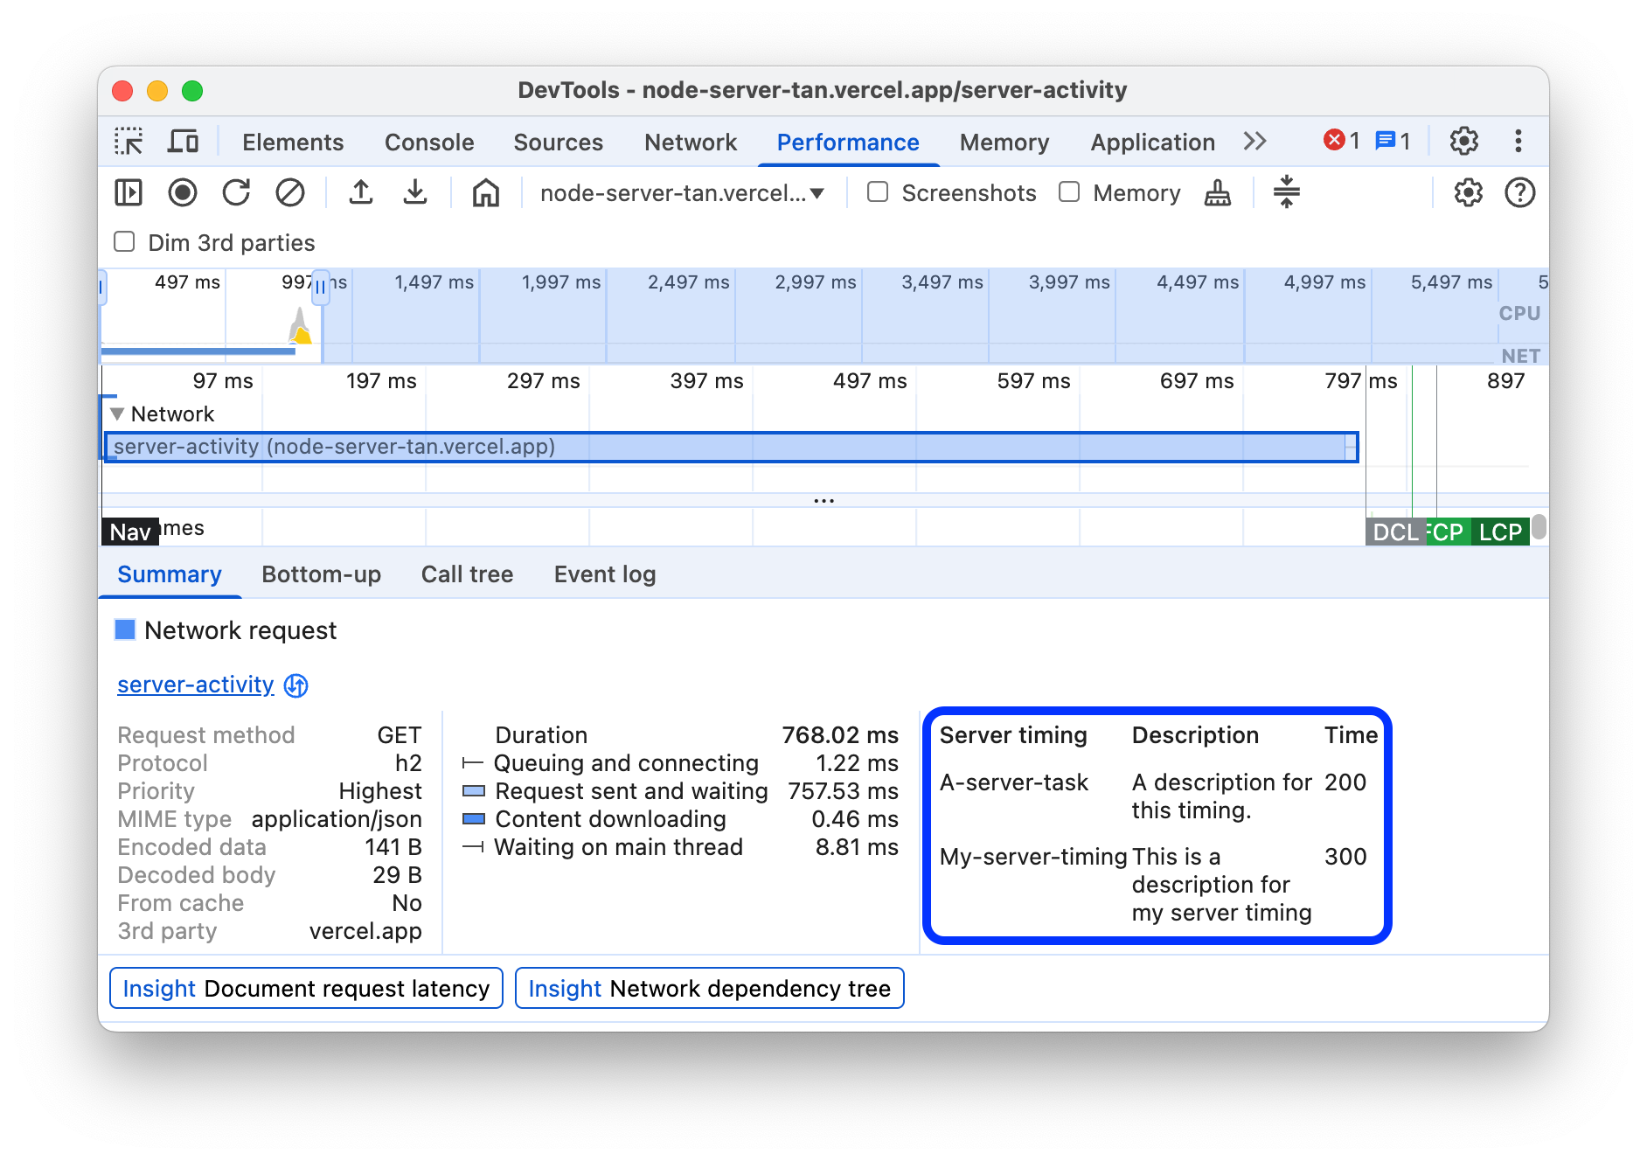Open the server-activity request link
This screenshot has width=1647, height=1161.
(x=195, y=685)
